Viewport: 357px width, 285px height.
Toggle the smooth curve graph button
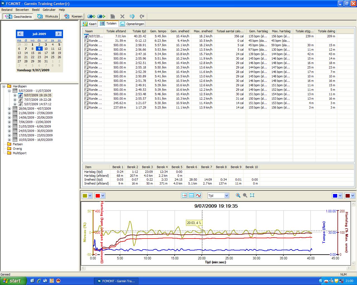click(198, 195)
